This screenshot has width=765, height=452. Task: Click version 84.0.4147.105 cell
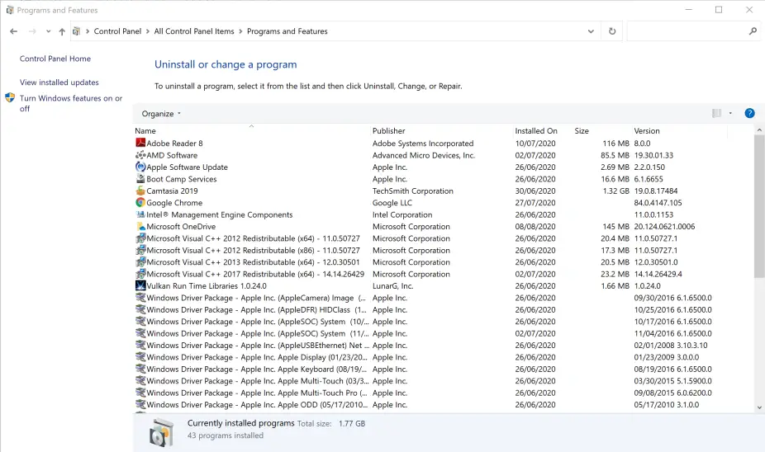658,203
